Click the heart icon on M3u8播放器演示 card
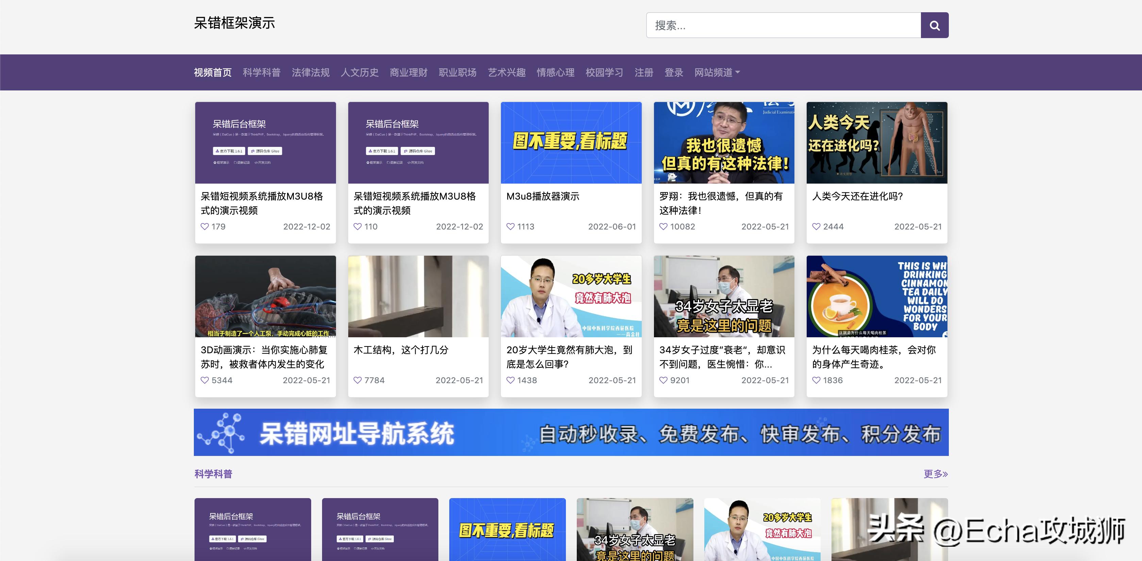Screen dimensions: 1142x561 pyautogui.click(x=510, y=226)
